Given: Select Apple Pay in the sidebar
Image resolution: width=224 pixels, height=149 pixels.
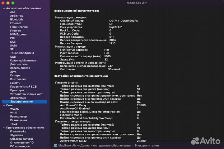Looking at the screenshot, I should point(16,16).
